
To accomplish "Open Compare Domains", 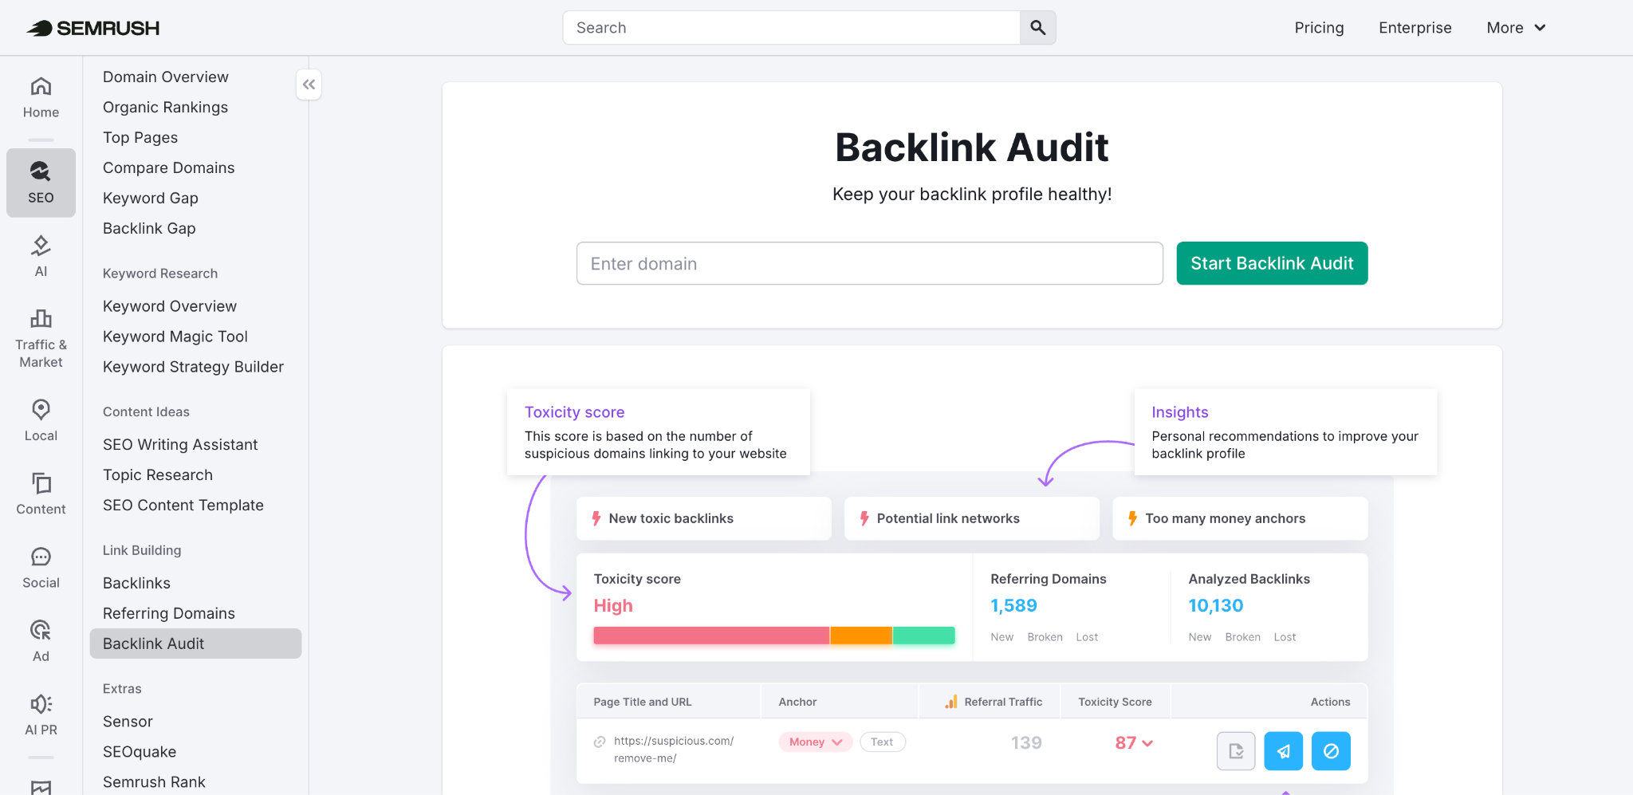I will (169, 167).
